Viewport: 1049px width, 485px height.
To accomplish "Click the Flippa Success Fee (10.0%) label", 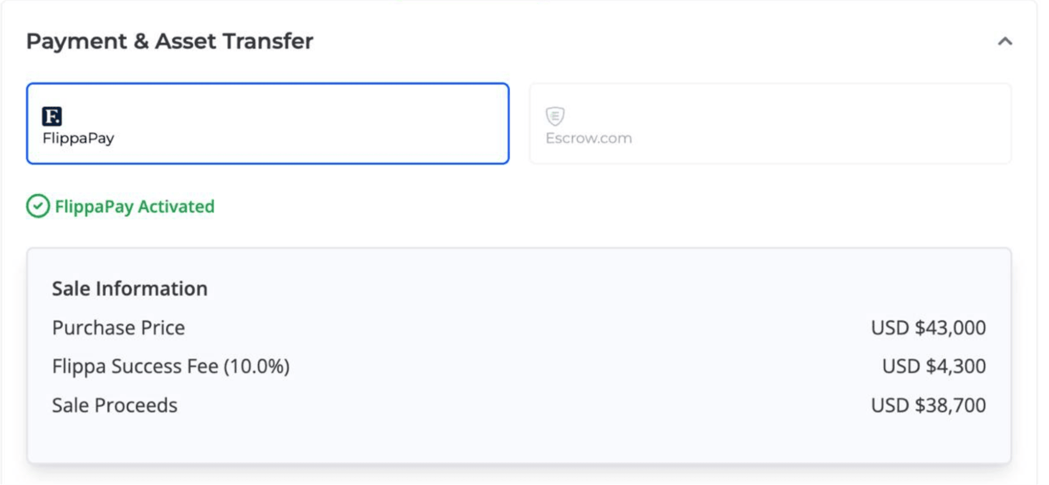I will point(171,366).
